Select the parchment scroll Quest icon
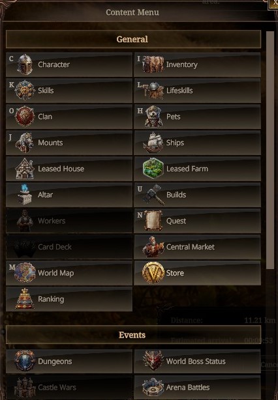The height and width of the screenshot is (400, 278). pyautogui.click(x=153, y=221)
